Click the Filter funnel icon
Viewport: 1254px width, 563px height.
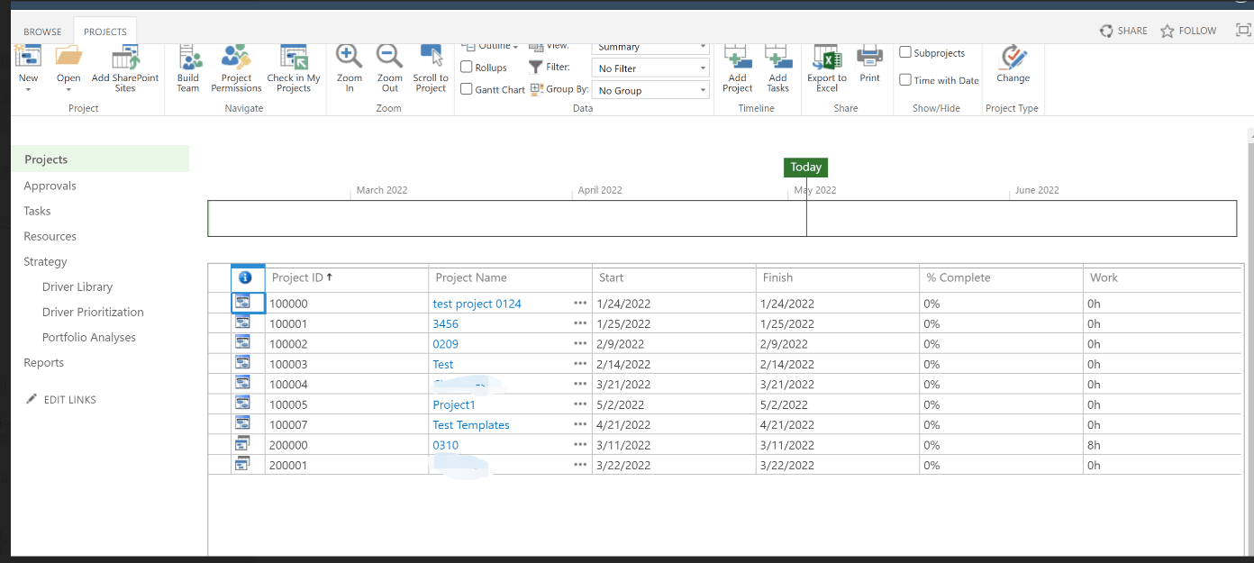pyautogui.click(x=536, y=68)
